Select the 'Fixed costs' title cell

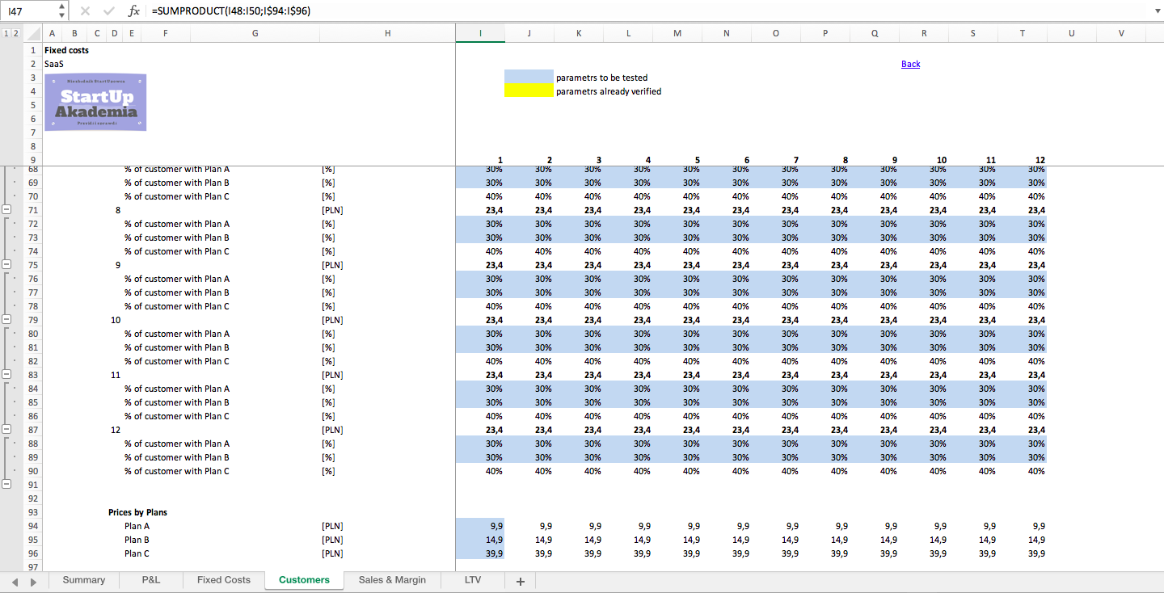coord(66,50)
